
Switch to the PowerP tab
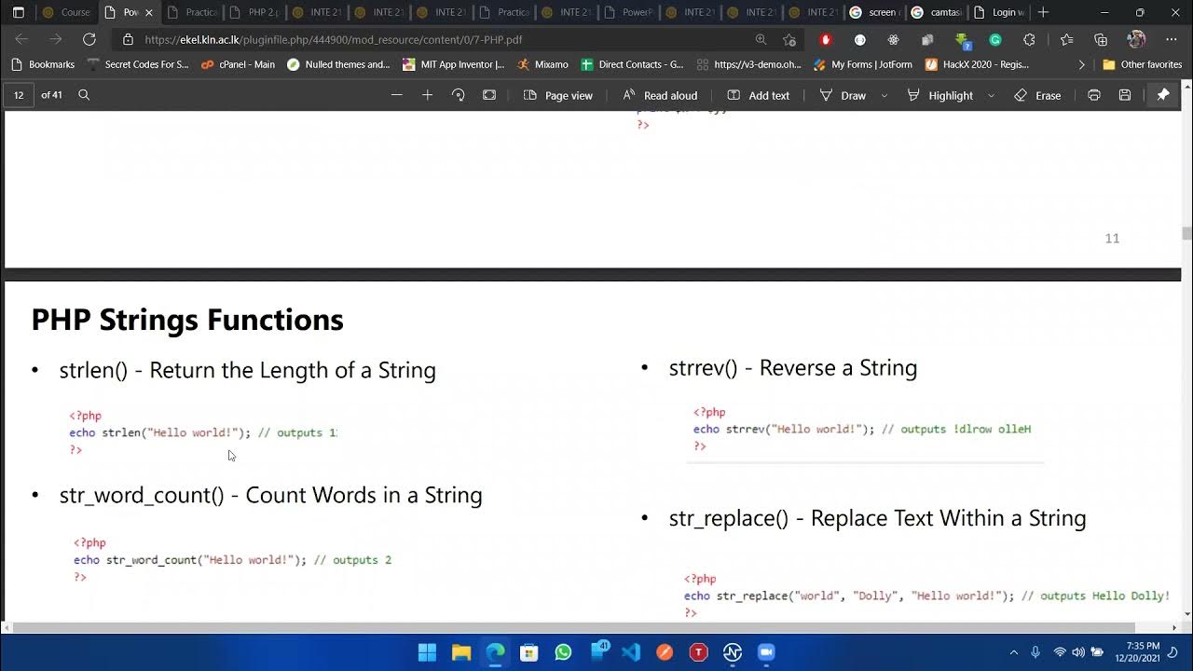click(x=627, y=12)
